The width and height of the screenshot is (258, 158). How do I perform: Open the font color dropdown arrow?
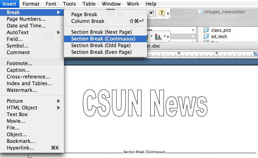point(165,36)
